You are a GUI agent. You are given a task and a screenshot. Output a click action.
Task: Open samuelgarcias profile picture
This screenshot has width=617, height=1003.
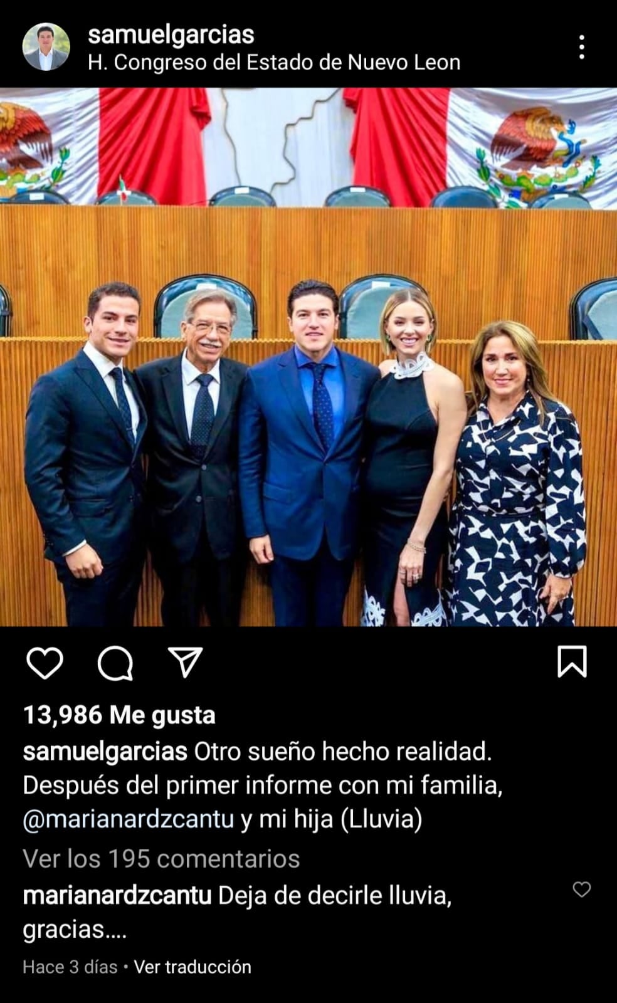46,47
